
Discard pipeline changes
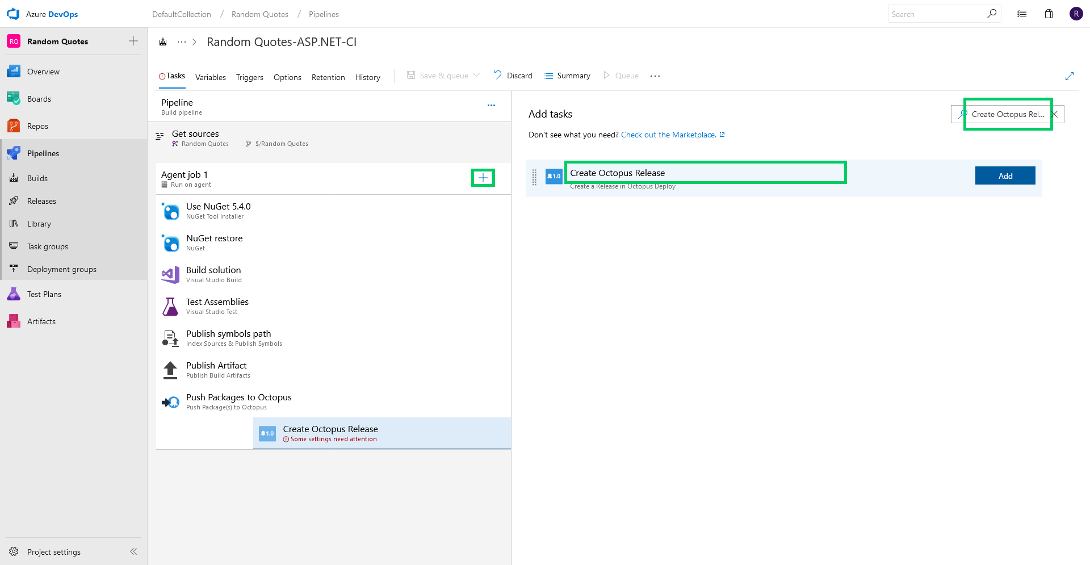513,76
